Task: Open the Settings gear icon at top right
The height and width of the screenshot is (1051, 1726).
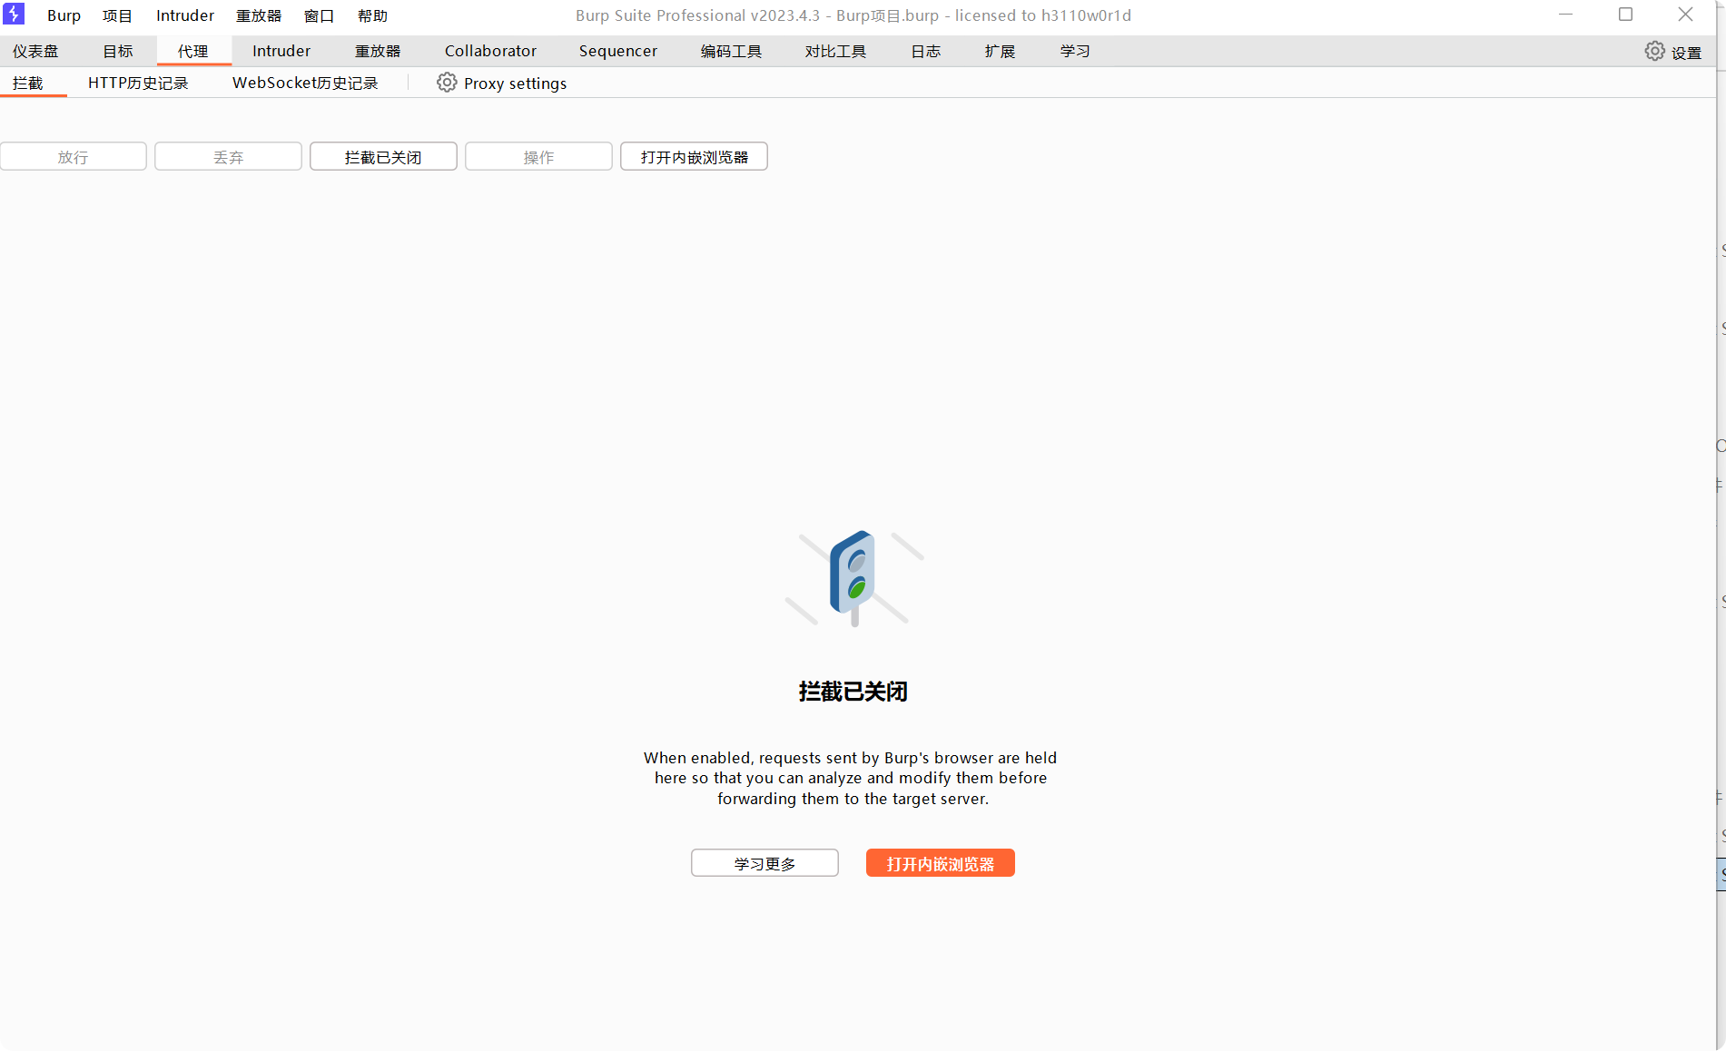Action: [1654, 52]
